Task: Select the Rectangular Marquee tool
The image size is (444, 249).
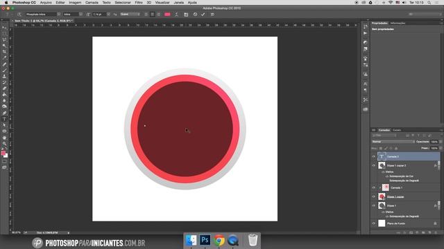Action: point(4,33)
